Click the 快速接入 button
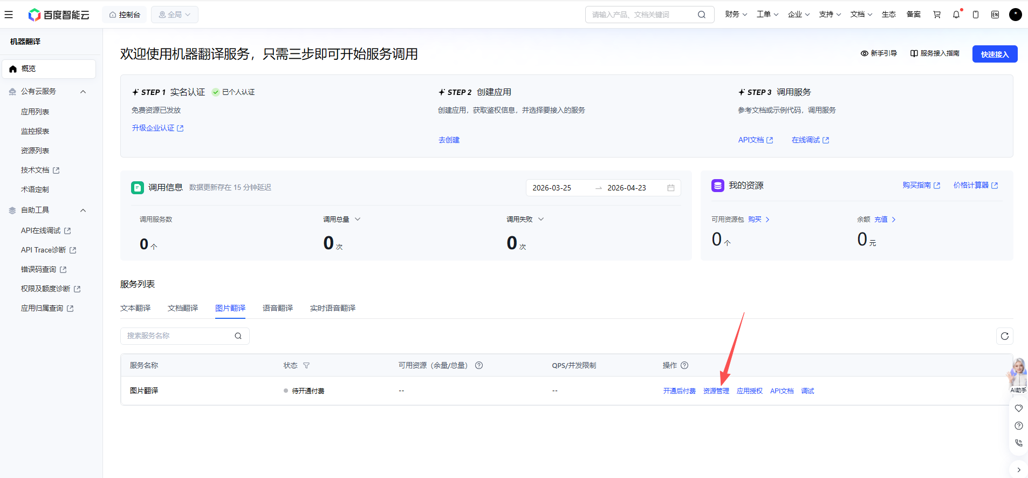Screen dimensions: 1028x478 coord(995,54)
